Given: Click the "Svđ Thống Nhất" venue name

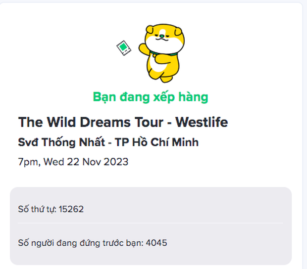Looking at the screenshot, I should [61, 142].
